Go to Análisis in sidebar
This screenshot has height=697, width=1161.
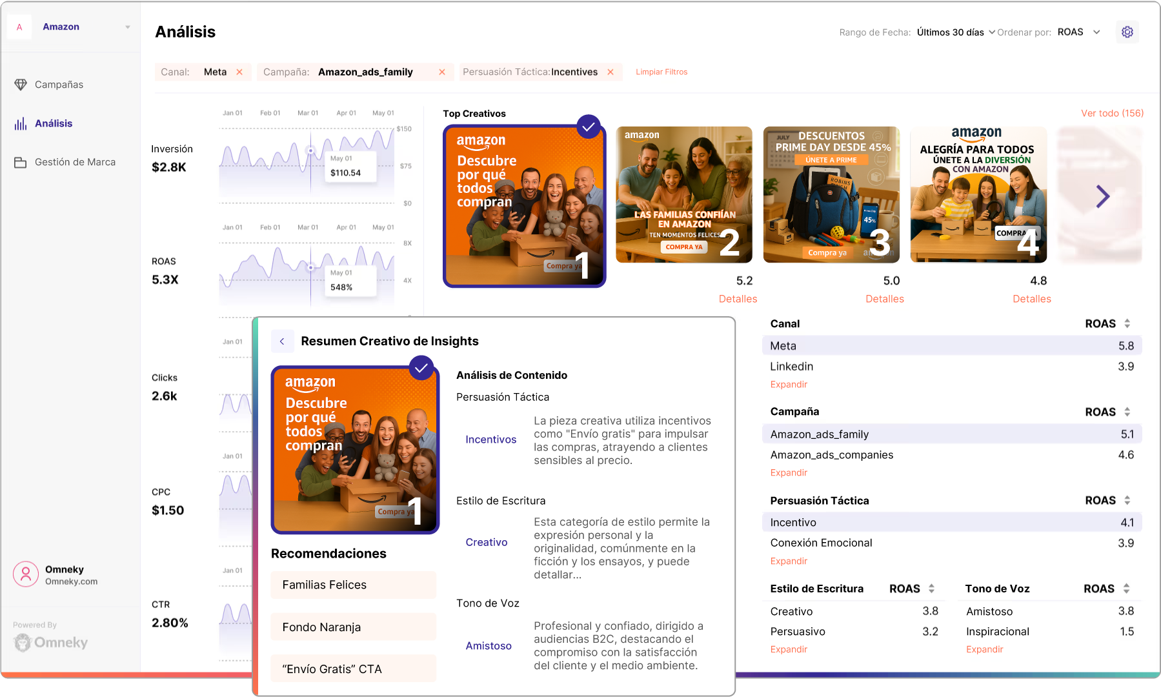click(54, 123)
